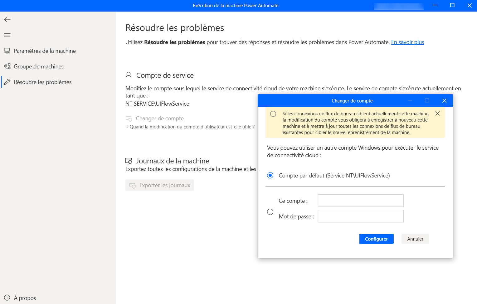477x304 pixels.
Task: Click the warning icon in the yellow banner
Action: click(x=273, y=114)
